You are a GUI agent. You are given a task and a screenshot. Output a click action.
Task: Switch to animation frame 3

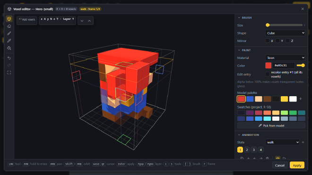click(x=254, y=150)
